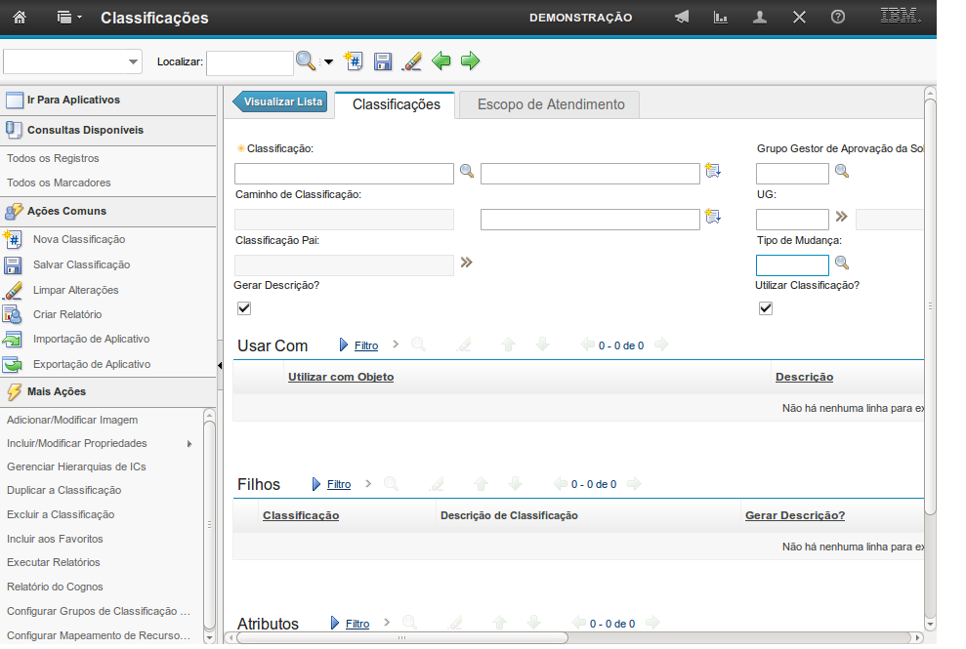Click magnifier beside Classificação field
This screenshot has width=966, height=649.
click(x=467, y=172)
